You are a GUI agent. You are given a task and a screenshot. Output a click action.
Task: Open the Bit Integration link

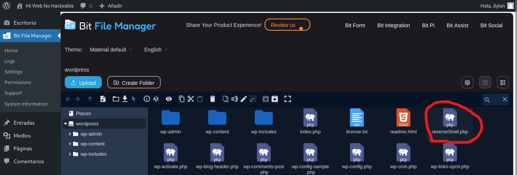click(394, 25)
